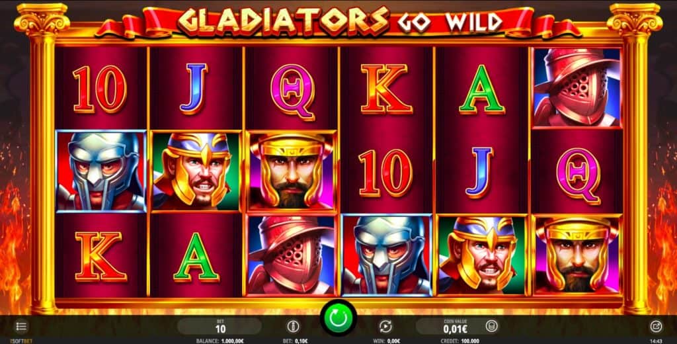The image size is (677, 344).
Task: Open the hamburger menu icon
Action: coord(22,326)
